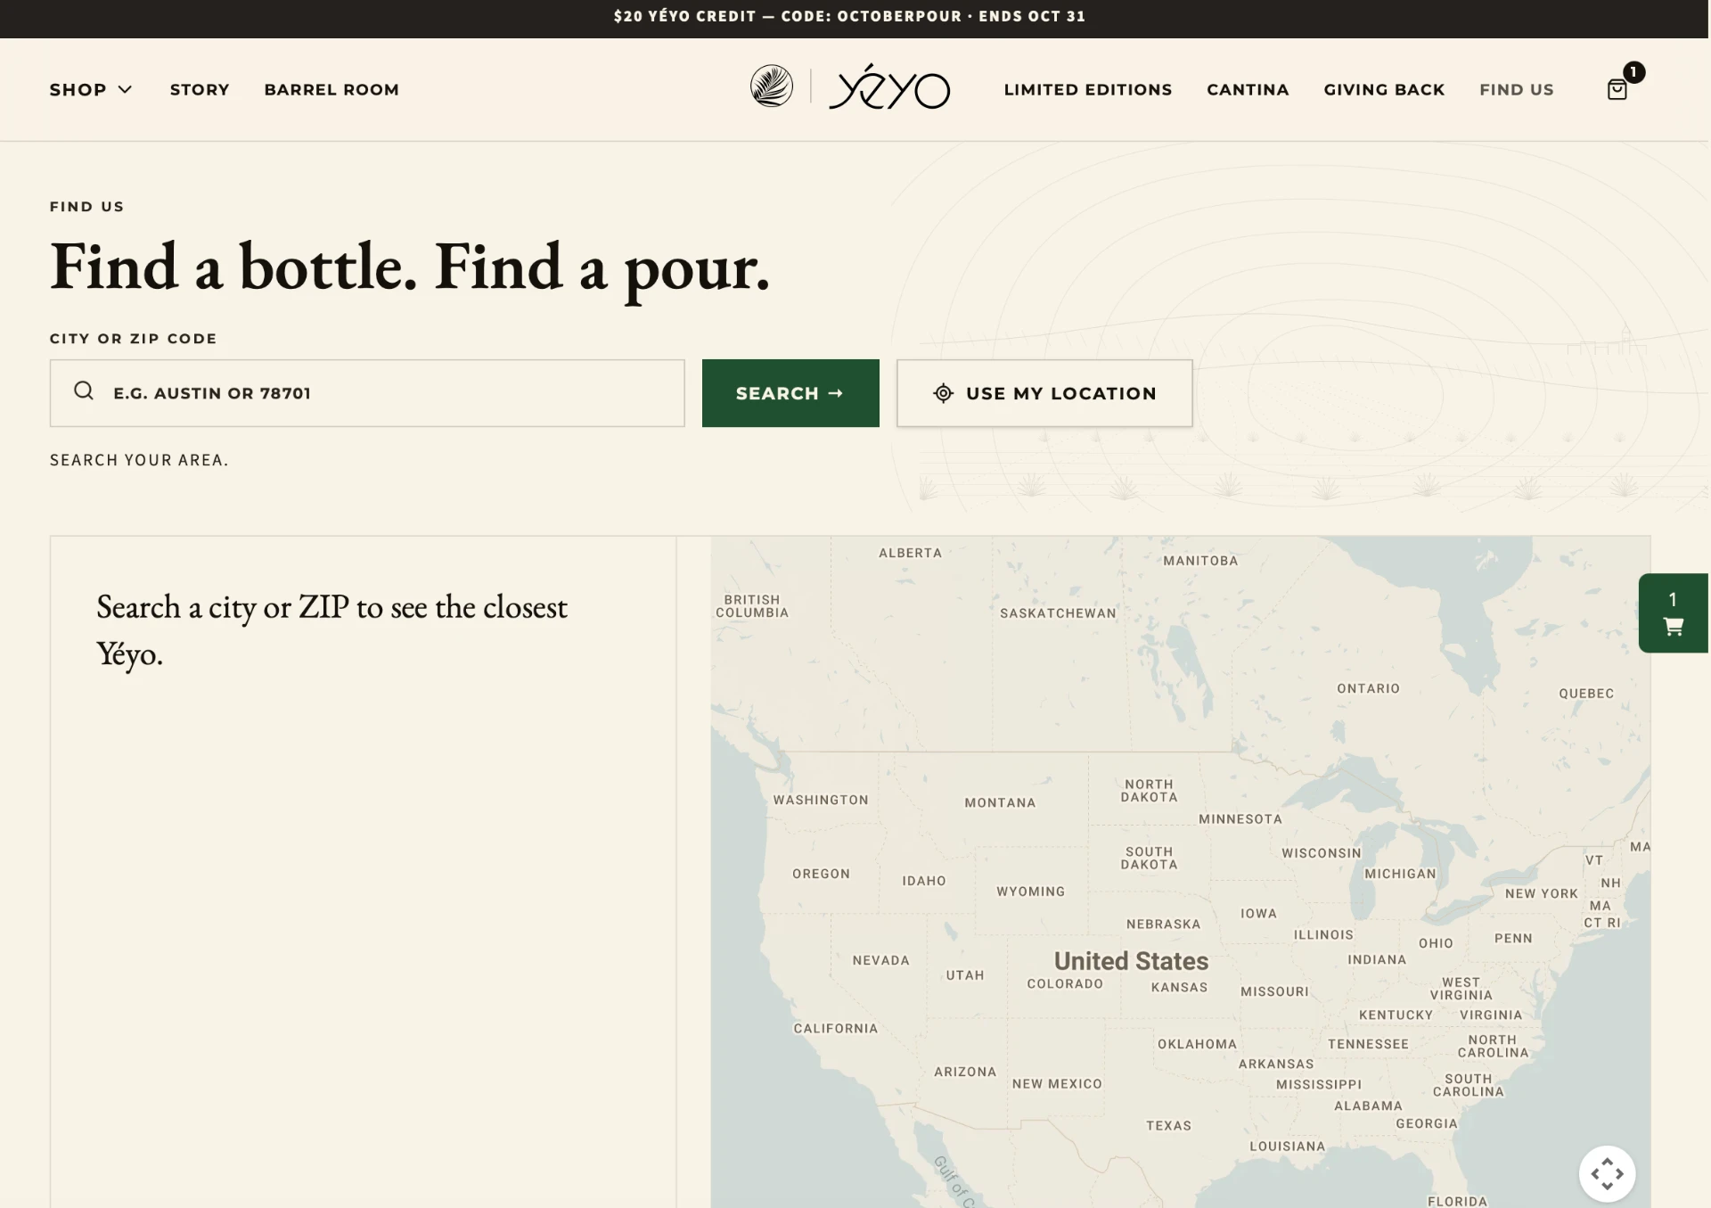Click Arizona label on the map

coord(965,1072)
